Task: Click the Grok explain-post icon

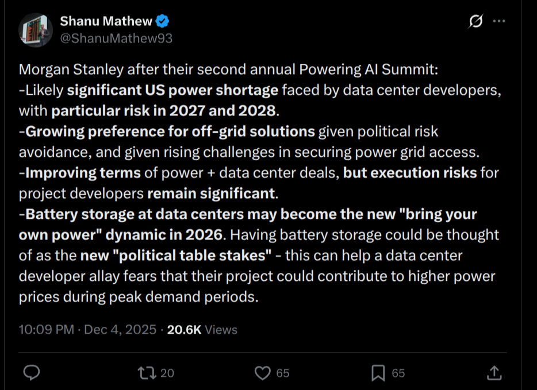Action: click(x=475, y=22)
